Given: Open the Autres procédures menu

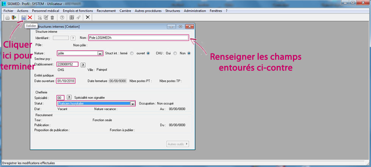Looking at the screenshot, I should click(x=148, y=11).
